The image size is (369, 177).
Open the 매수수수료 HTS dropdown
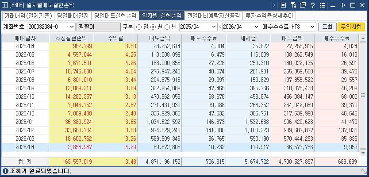[x=312, y=27]
